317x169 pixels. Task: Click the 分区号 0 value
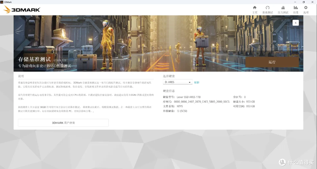245,97
